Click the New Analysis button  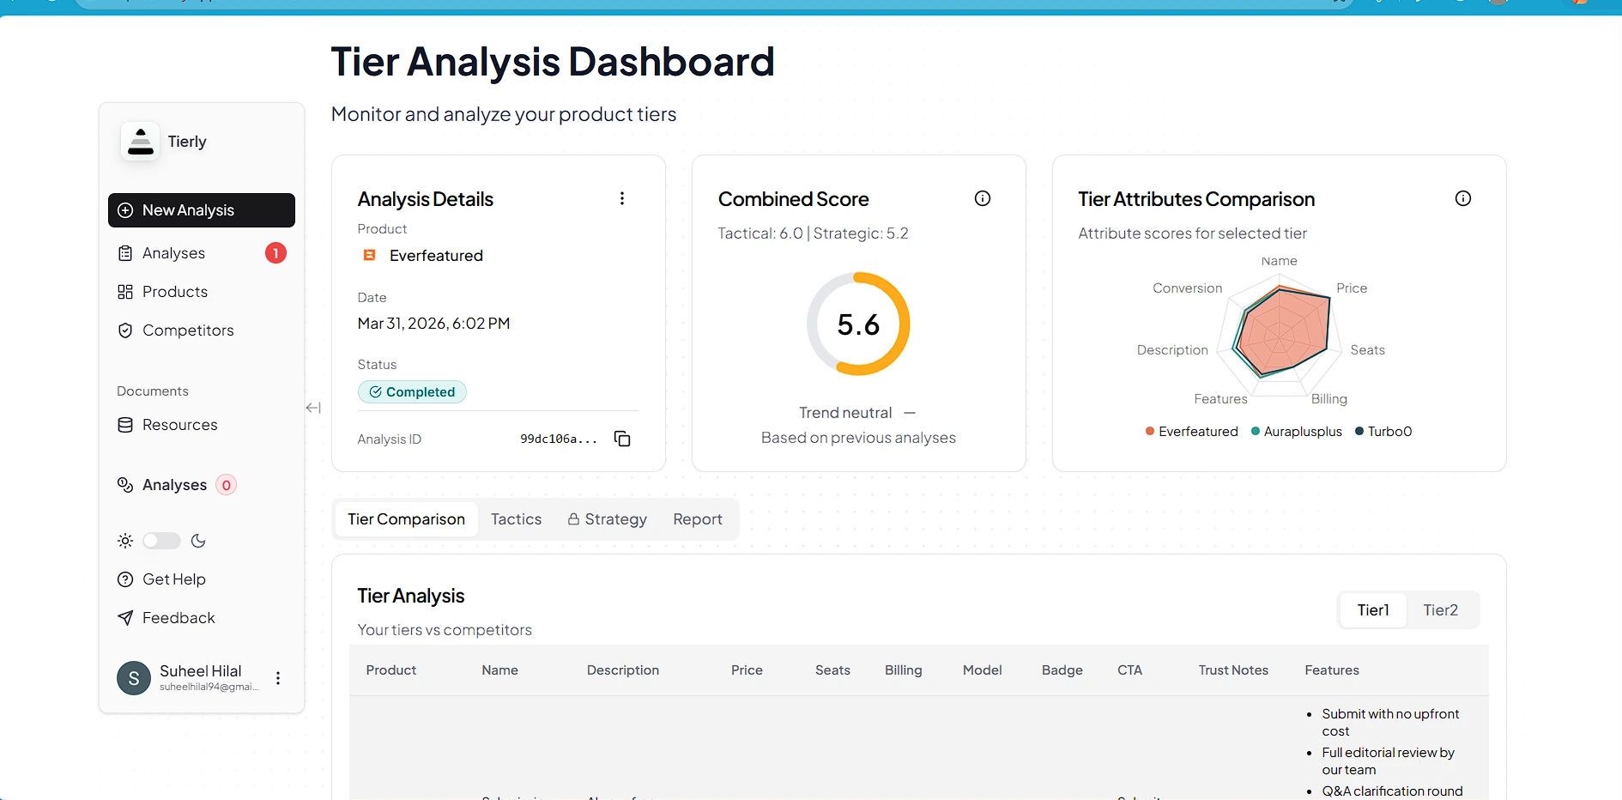click(x=202, y=210)
